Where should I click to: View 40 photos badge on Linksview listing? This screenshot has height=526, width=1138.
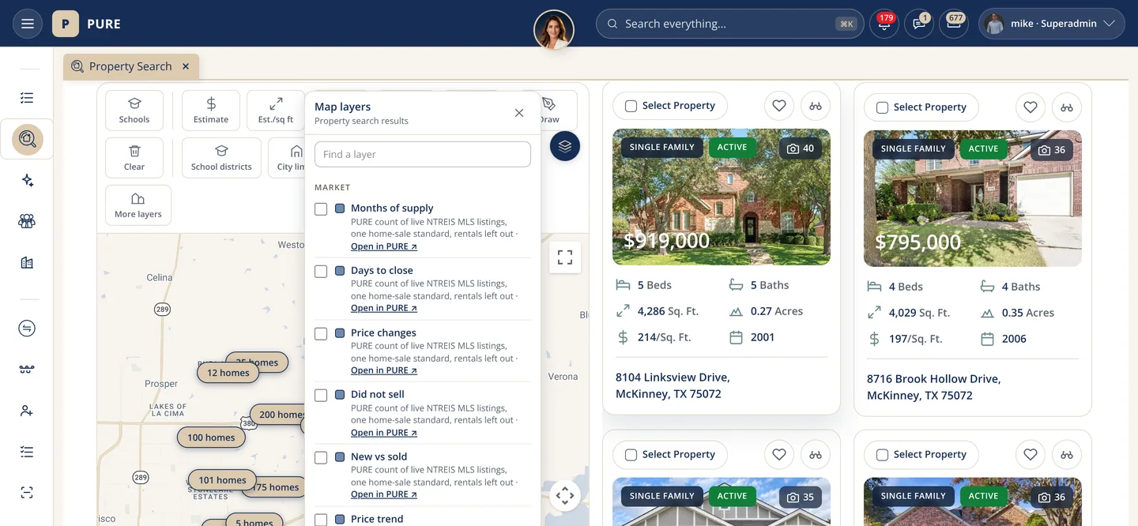coord(800,148)
